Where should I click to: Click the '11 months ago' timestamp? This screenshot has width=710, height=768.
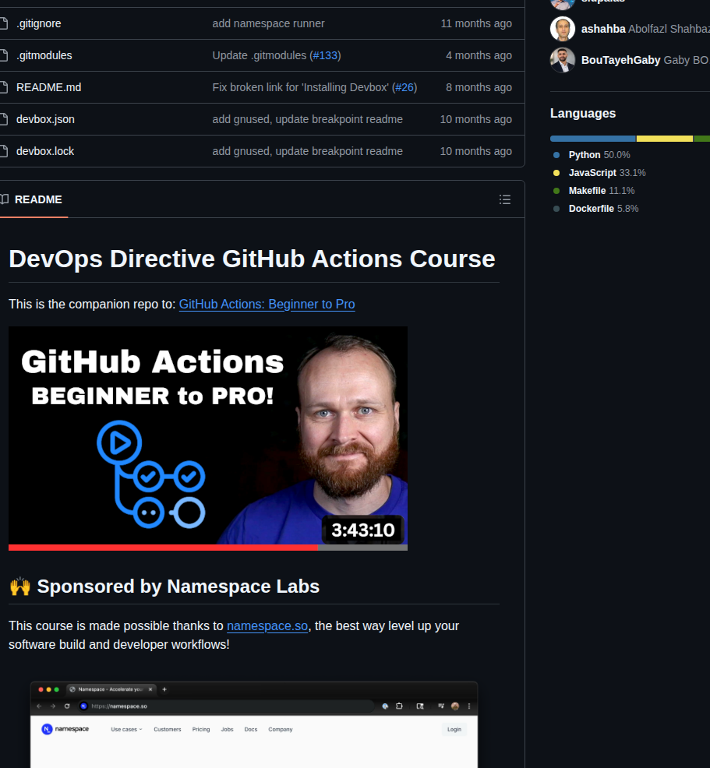point(476,23)
